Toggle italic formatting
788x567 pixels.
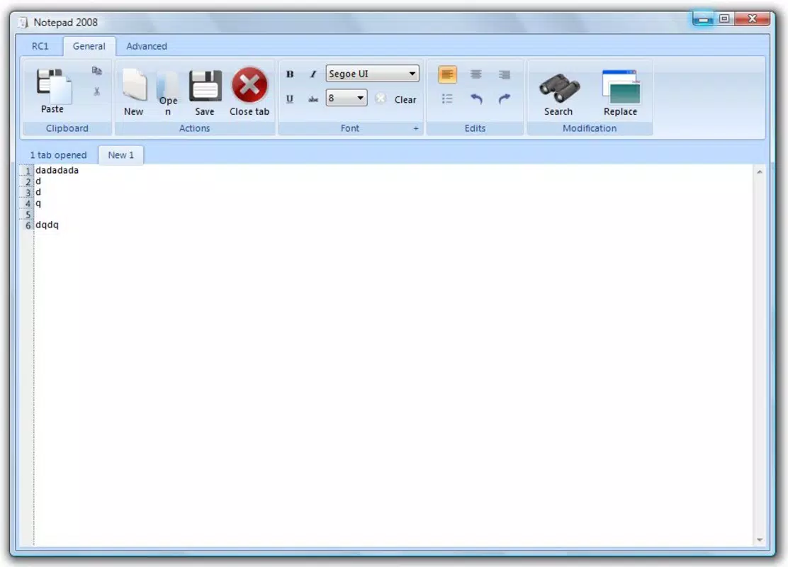pos(313,74)
